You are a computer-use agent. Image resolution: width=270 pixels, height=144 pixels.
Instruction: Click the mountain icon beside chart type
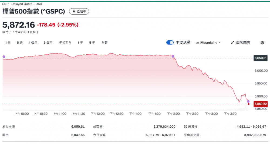pyautogui.click(x=198, y=43)
